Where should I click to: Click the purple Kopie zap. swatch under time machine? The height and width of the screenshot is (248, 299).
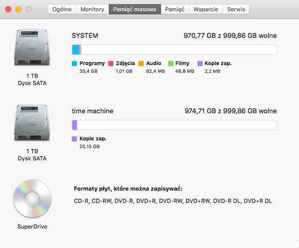(74, 139)
